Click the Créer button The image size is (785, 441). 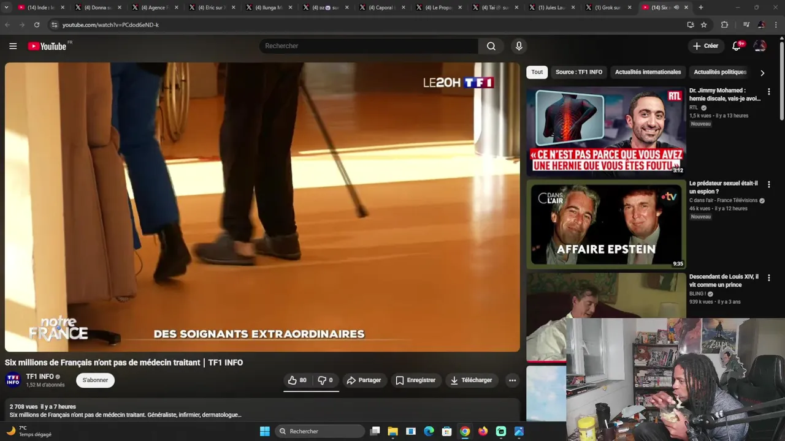705,46
